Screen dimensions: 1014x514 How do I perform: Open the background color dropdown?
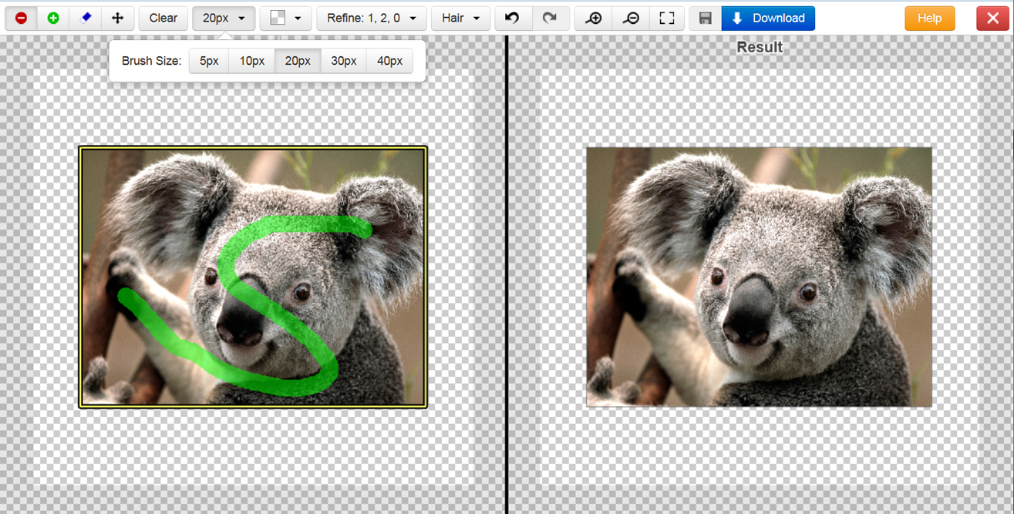click(x=285, y=18)
